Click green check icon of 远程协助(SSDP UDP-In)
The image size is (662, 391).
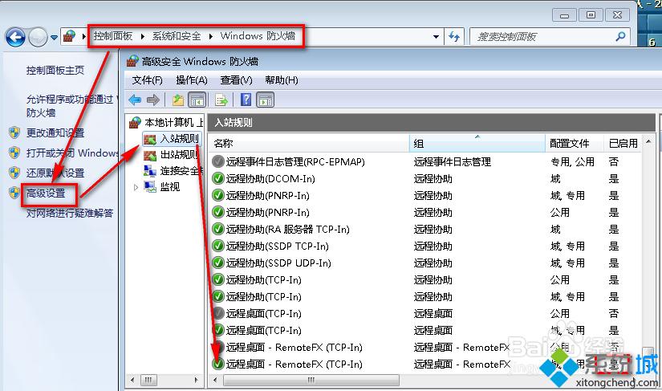click(217, 263)
